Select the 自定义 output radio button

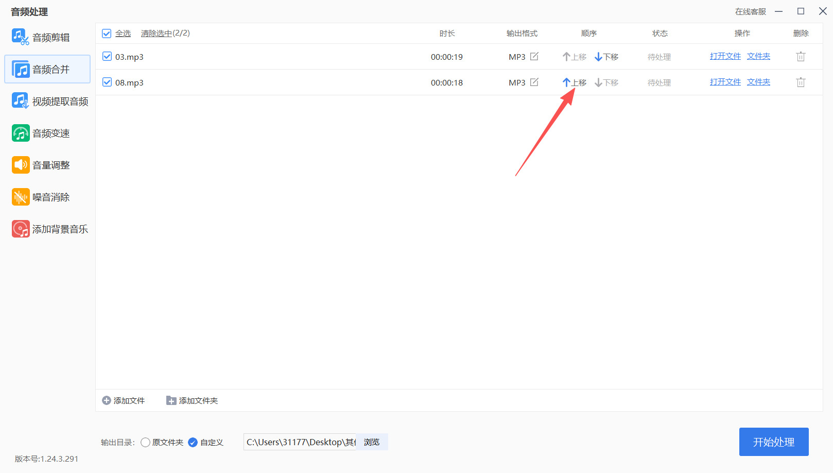[193, 442]
